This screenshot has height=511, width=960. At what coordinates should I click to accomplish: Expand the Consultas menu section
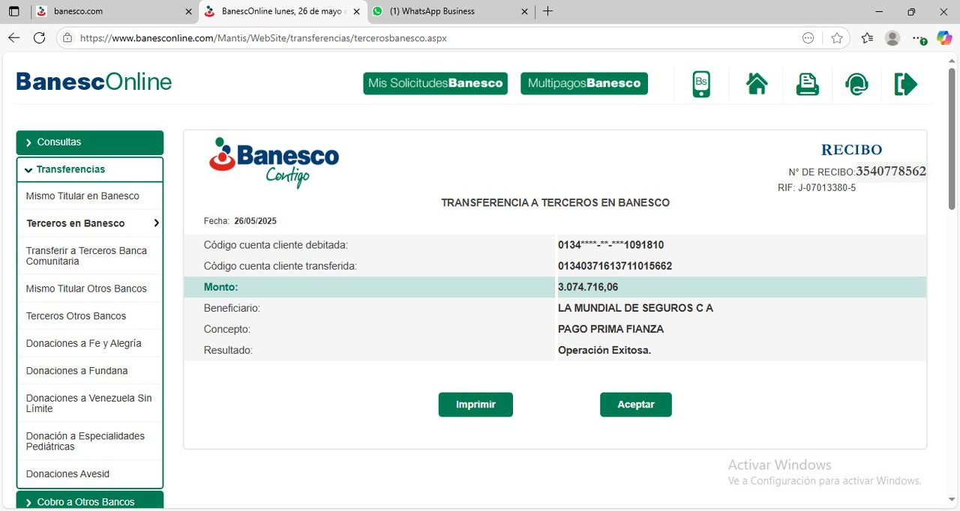90,142
